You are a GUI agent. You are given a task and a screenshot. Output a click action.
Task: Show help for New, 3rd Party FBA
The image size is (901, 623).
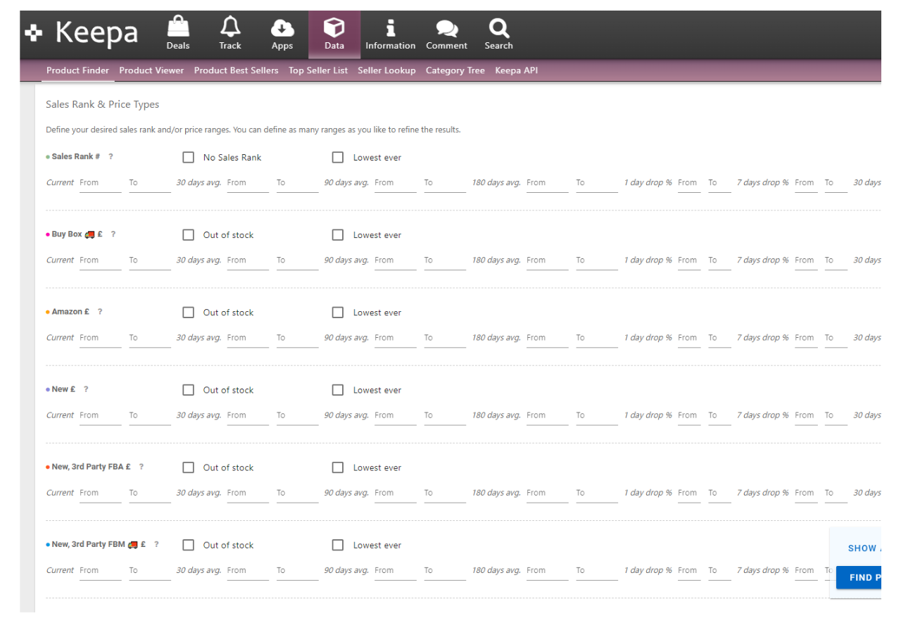[141, 467]
